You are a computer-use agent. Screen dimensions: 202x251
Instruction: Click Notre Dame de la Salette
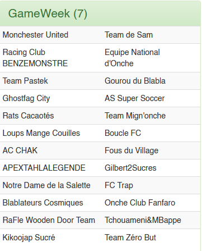point(46,185)
